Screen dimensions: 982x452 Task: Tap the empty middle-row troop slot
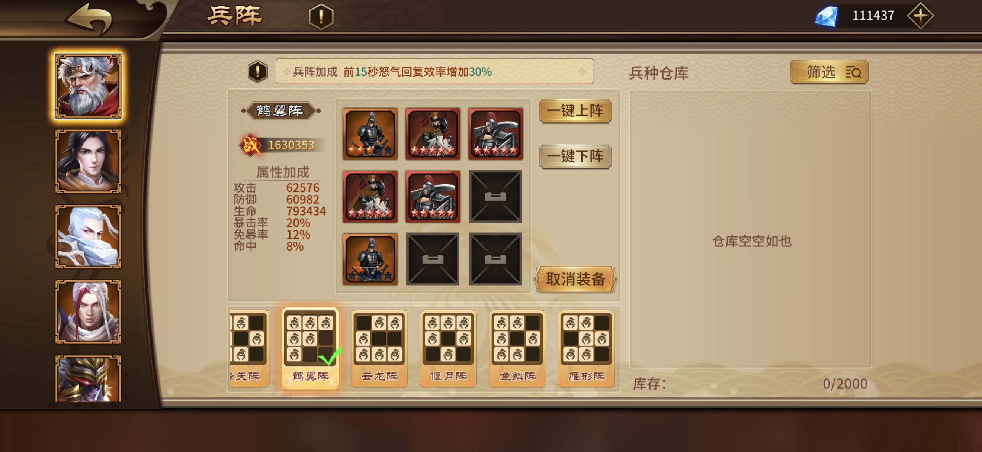pyautogui.click(x=495, y=197)
